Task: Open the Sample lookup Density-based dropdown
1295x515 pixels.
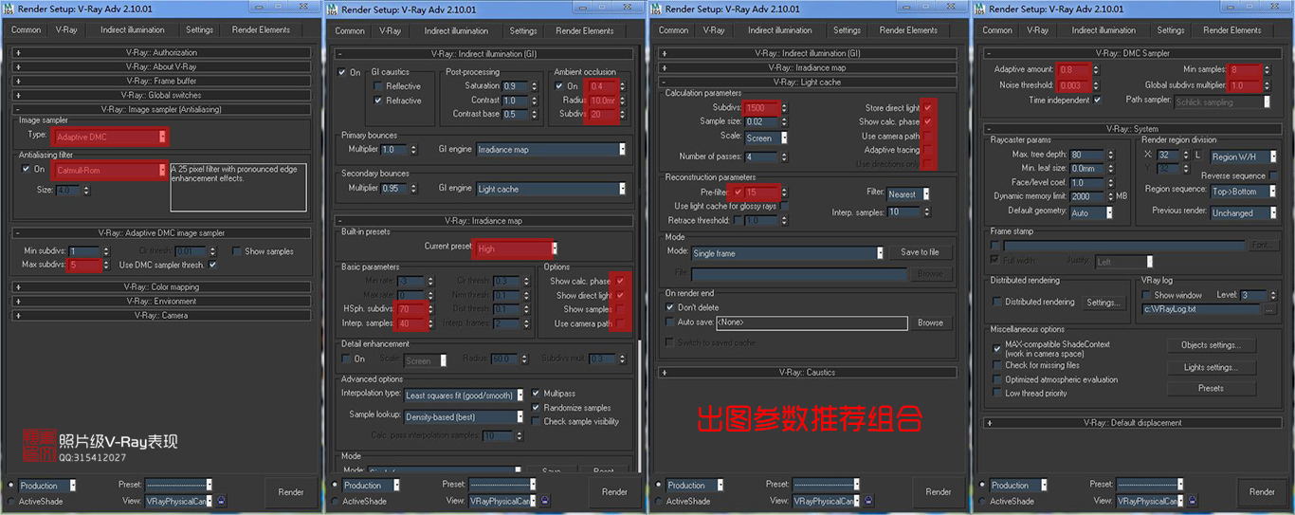Action: (464, 416)
